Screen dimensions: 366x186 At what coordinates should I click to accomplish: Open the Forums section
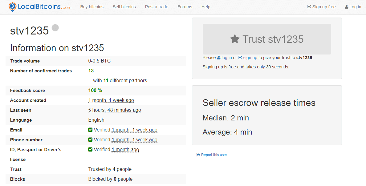pos(185,7)
